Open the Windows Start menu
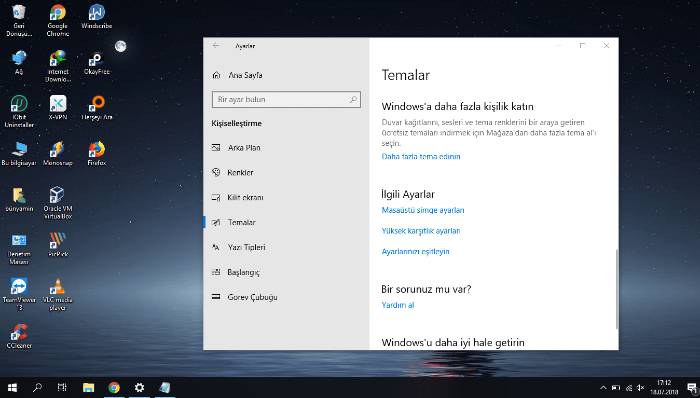700x398 pixels. tap(12, 387)
